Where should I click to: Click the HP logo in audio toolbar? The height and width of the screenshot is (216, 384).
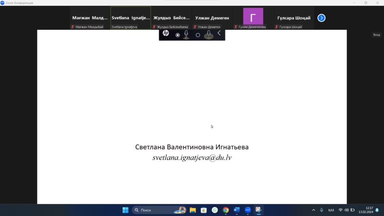(166, 33)
